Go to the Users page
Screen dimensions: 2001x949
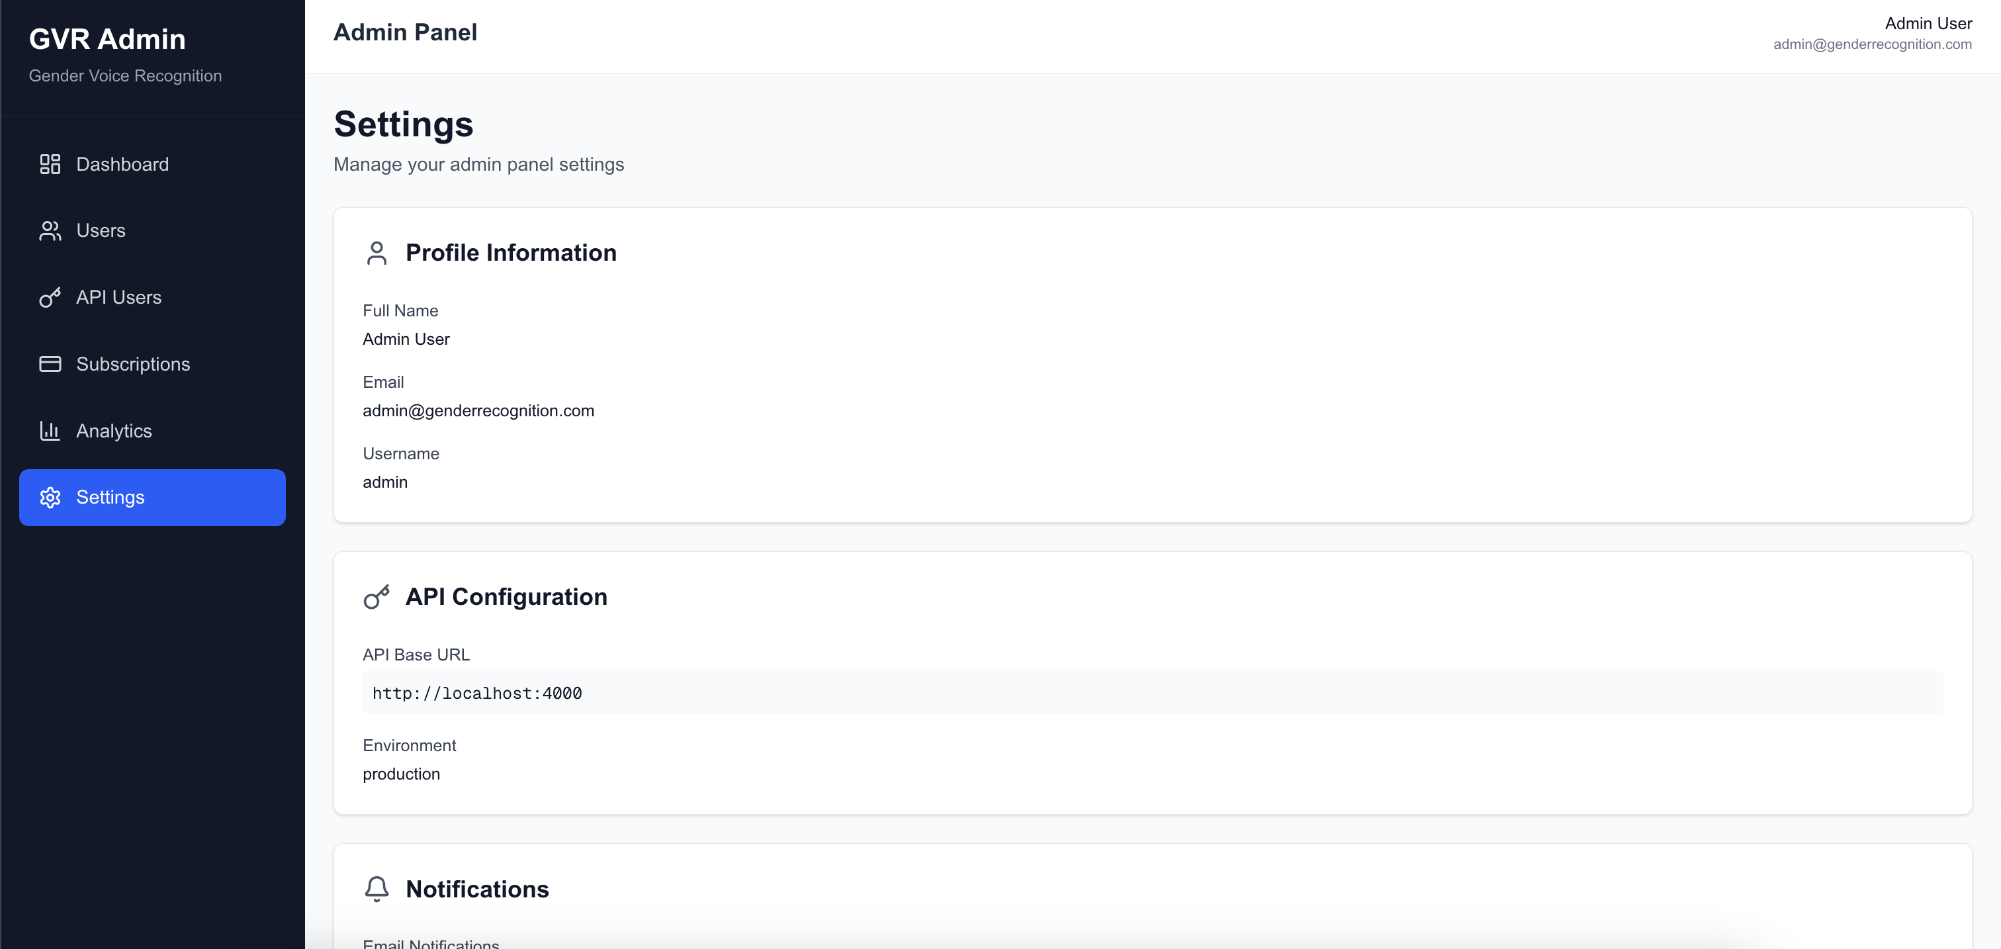(x=101, y=231)
